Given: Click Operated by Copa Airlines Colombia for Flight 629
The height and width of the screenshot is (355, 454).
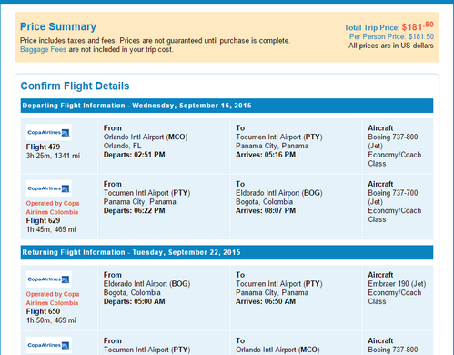Looking at the screenshot, I should click(x=53, y=208).
